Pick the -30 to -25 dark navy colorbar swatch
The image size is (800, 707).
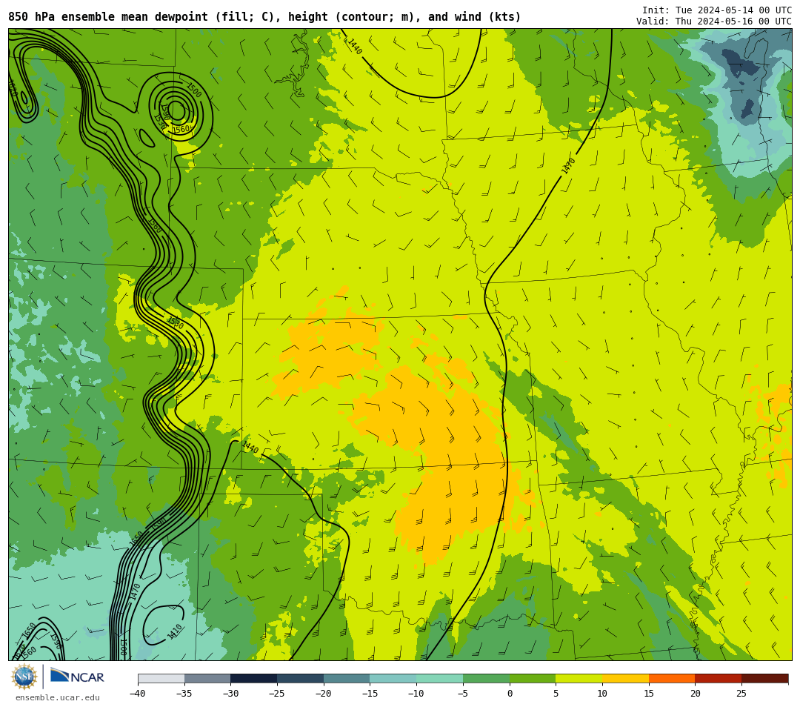click(x=253, y=678)
